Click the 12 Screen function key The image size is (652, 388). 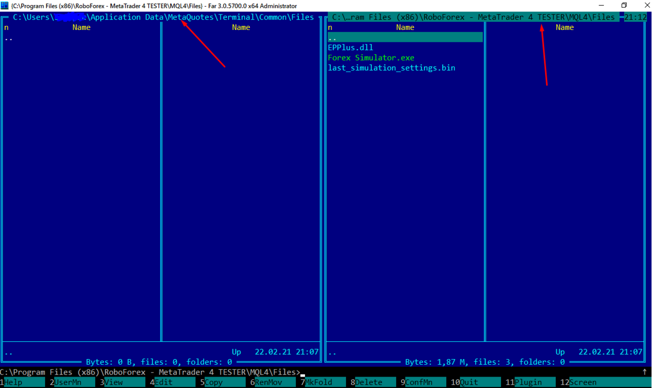pos(606,382)
